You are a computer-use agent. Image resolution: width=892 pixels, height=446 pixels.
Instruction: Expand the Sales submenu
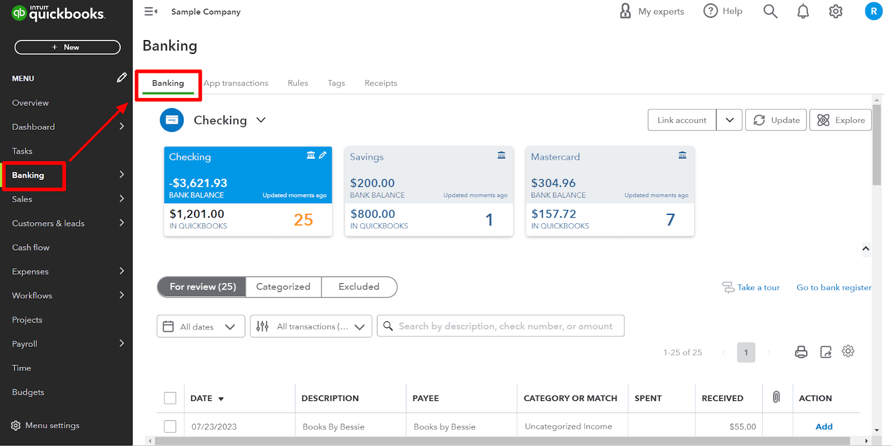[x=122, y=199]
